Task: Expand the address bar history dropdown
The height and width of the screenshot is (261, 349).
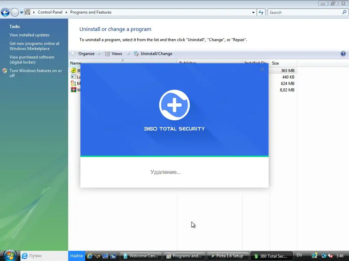Action: pos(253,13)
